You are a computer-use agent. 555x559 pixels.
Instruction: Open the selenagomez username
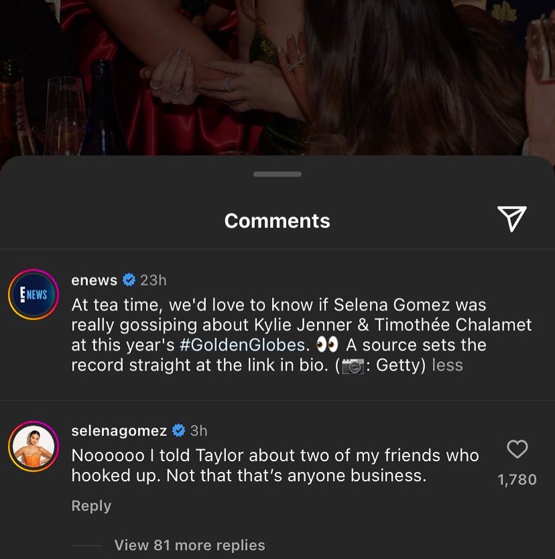119,430
